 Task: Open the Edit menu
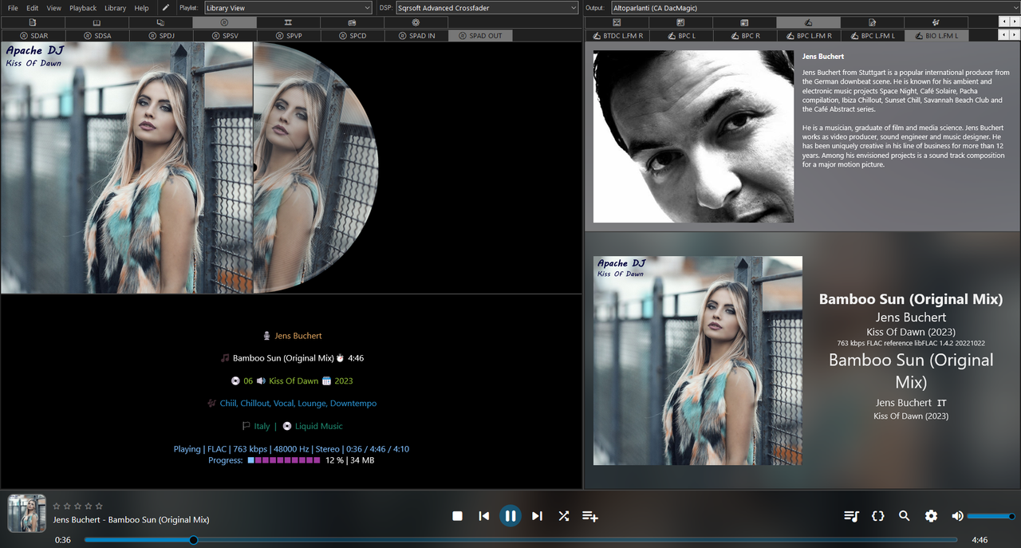pyautogui.click(x=33, y=8)
